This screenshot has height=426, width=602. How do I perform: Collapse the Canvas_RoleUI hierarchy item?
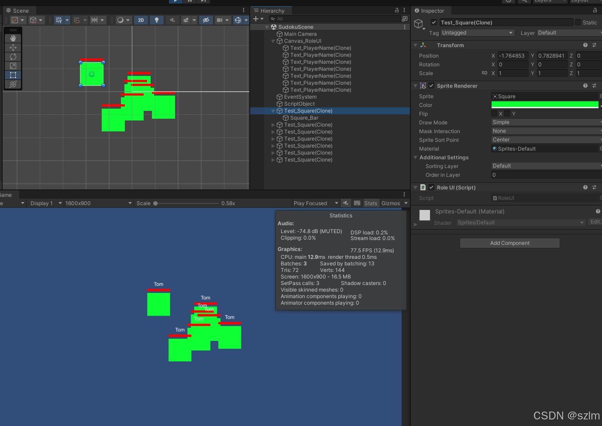tap(273, 41)
